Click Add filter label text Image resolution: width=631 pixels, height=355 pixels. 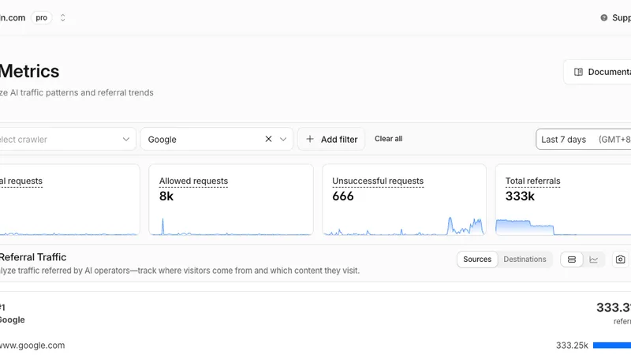(339, 140)
